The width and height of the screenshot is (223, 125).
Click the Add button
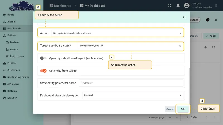[x=183, y=109]
